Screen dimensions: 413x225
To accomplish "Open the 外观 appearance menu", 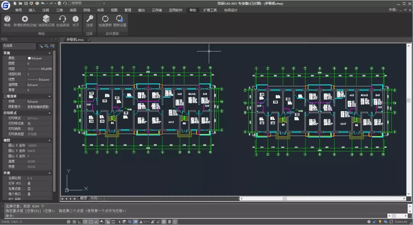I will [393, 10].
